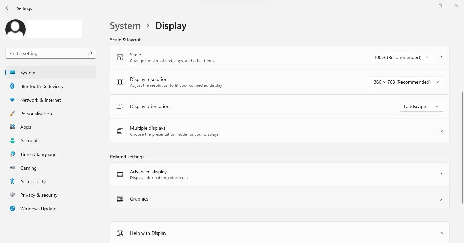The image size is (464, 243).
Task: Select the Network & internet globe icon
Action: 12,100
